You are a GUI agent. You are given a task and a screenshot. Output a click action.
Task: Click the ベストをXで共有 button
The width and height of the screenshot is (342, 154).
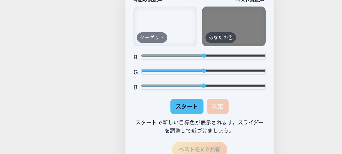[x=199, y=149]
